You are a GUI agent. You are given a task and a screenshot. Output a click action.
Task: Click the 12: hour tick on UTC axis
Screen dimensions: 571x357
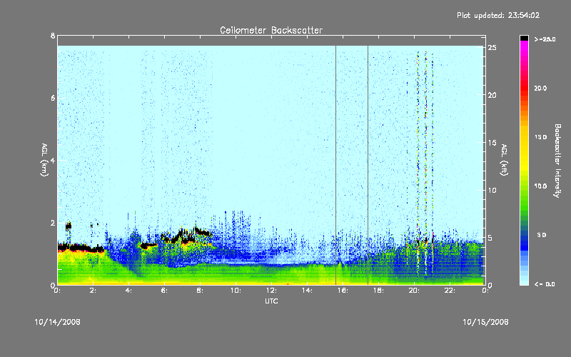point(271,291)
